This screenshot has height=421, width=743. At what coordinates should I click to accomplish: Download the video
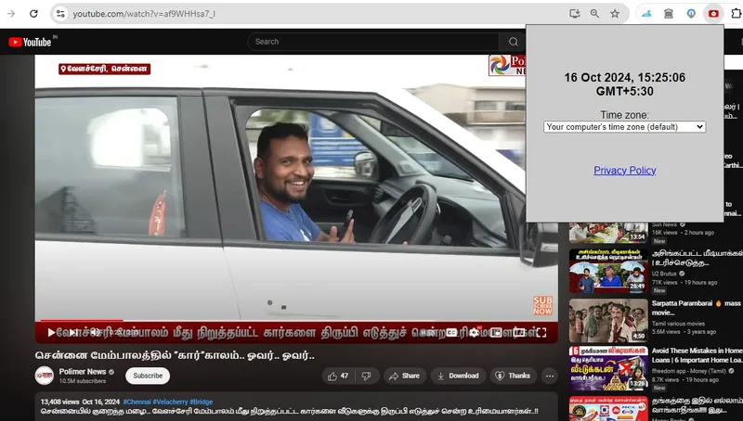[x=458, y=376]
